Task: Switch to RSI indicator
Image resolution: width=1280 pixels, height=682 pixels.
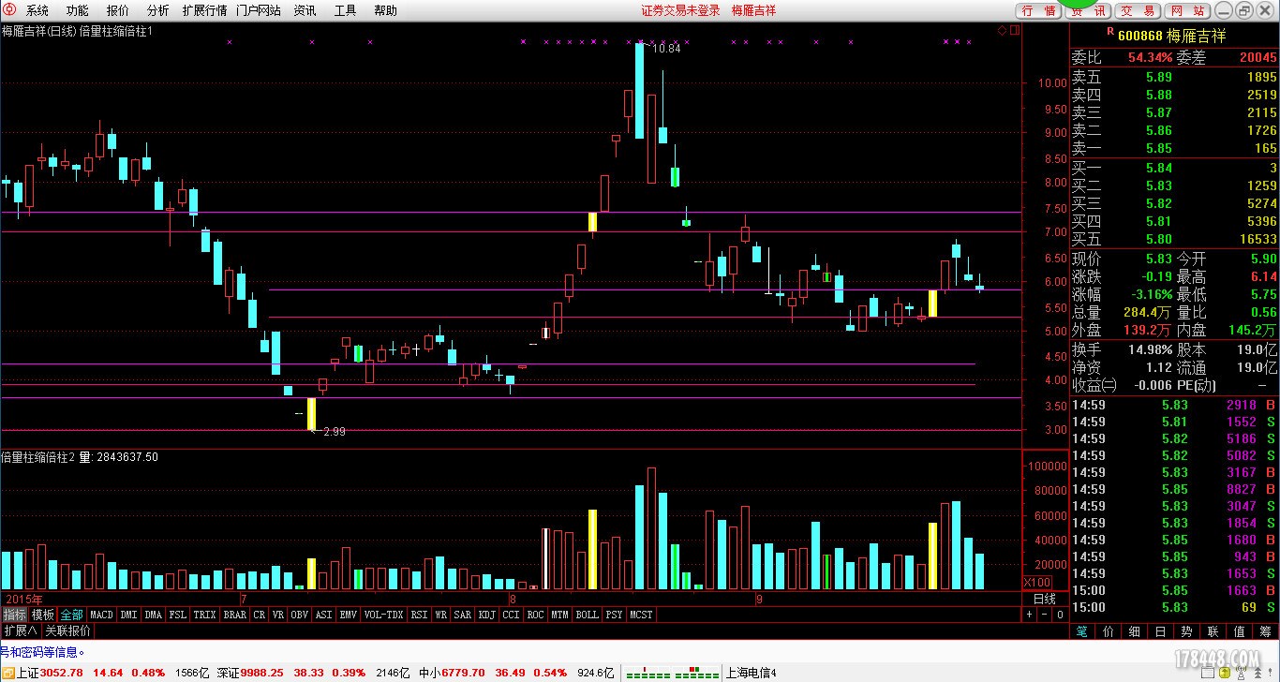Action: [x=419, y=615]
